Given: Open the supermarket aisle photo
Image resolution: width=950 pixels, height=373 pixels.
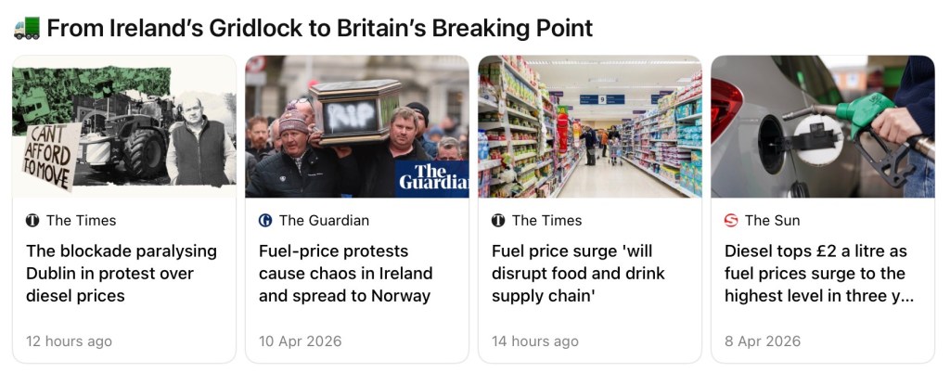Looking at the screenshot, I should [590, 127].
